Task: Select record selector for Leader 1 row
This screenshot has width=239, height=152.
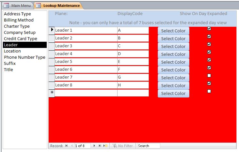Action: tap(52, 30)
